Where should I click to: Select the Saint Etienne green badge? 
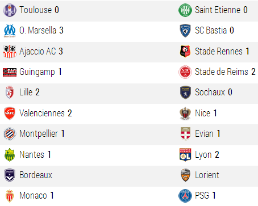(185, 10)
